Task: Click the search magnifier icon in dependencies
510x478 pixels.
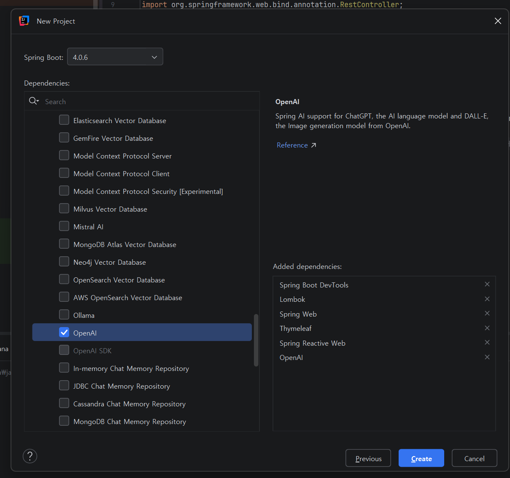Action: (33, 101)
